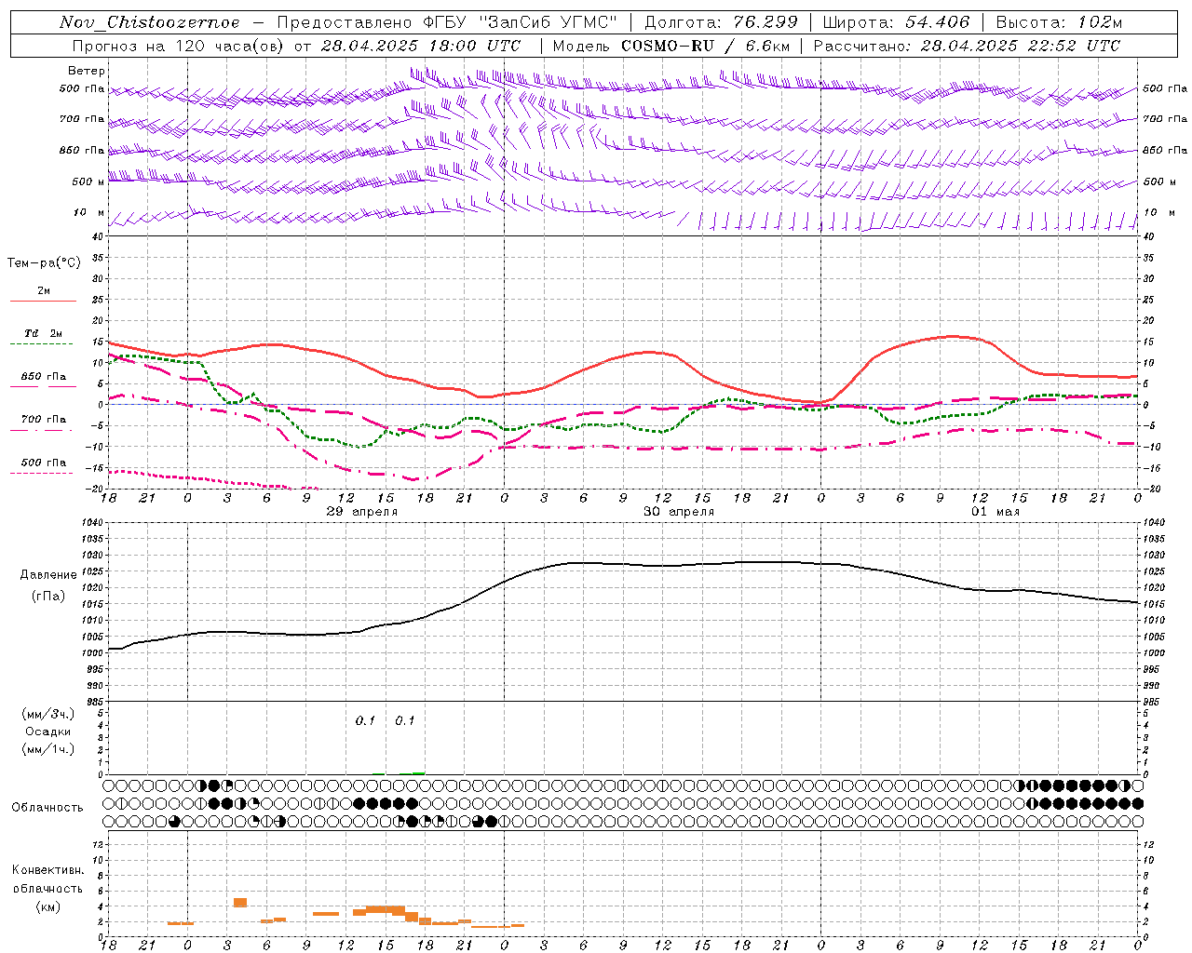Click the 'Конвективн.' convective cloud label

coord(47,870)
